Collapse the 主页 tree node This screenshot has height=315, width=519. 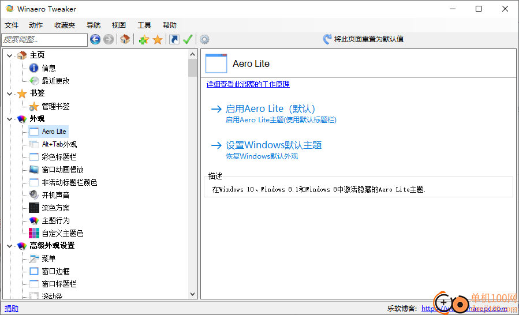10,55
